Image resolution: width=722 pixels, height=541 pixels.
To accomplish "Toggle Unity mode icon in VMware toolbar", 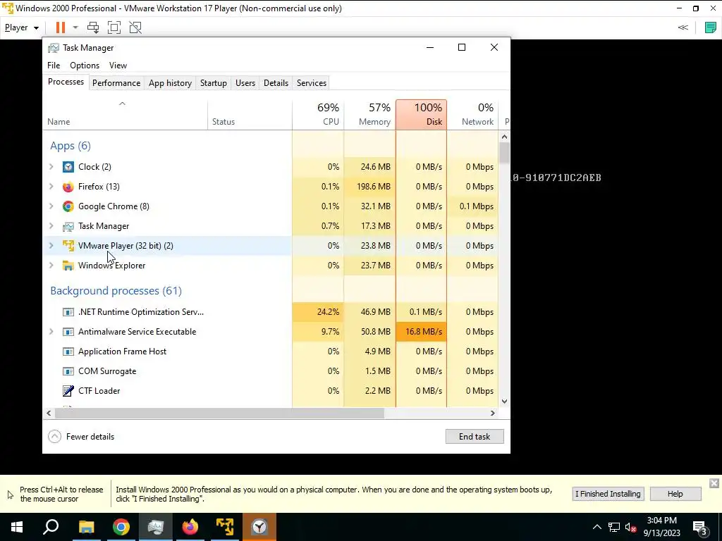I will [135, 27].
